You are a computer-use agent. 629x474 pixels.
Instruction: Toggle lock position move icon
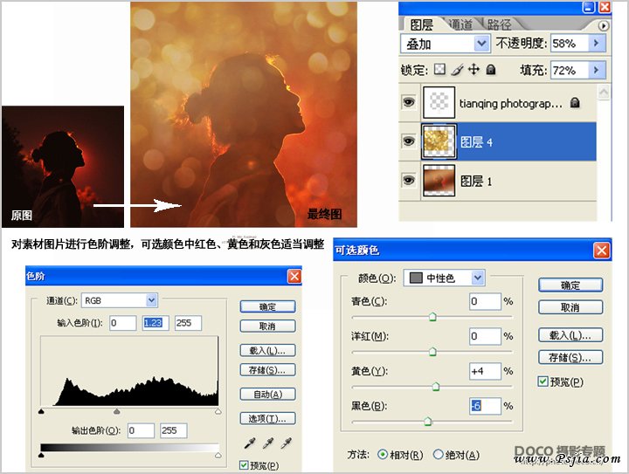(473, 69)
